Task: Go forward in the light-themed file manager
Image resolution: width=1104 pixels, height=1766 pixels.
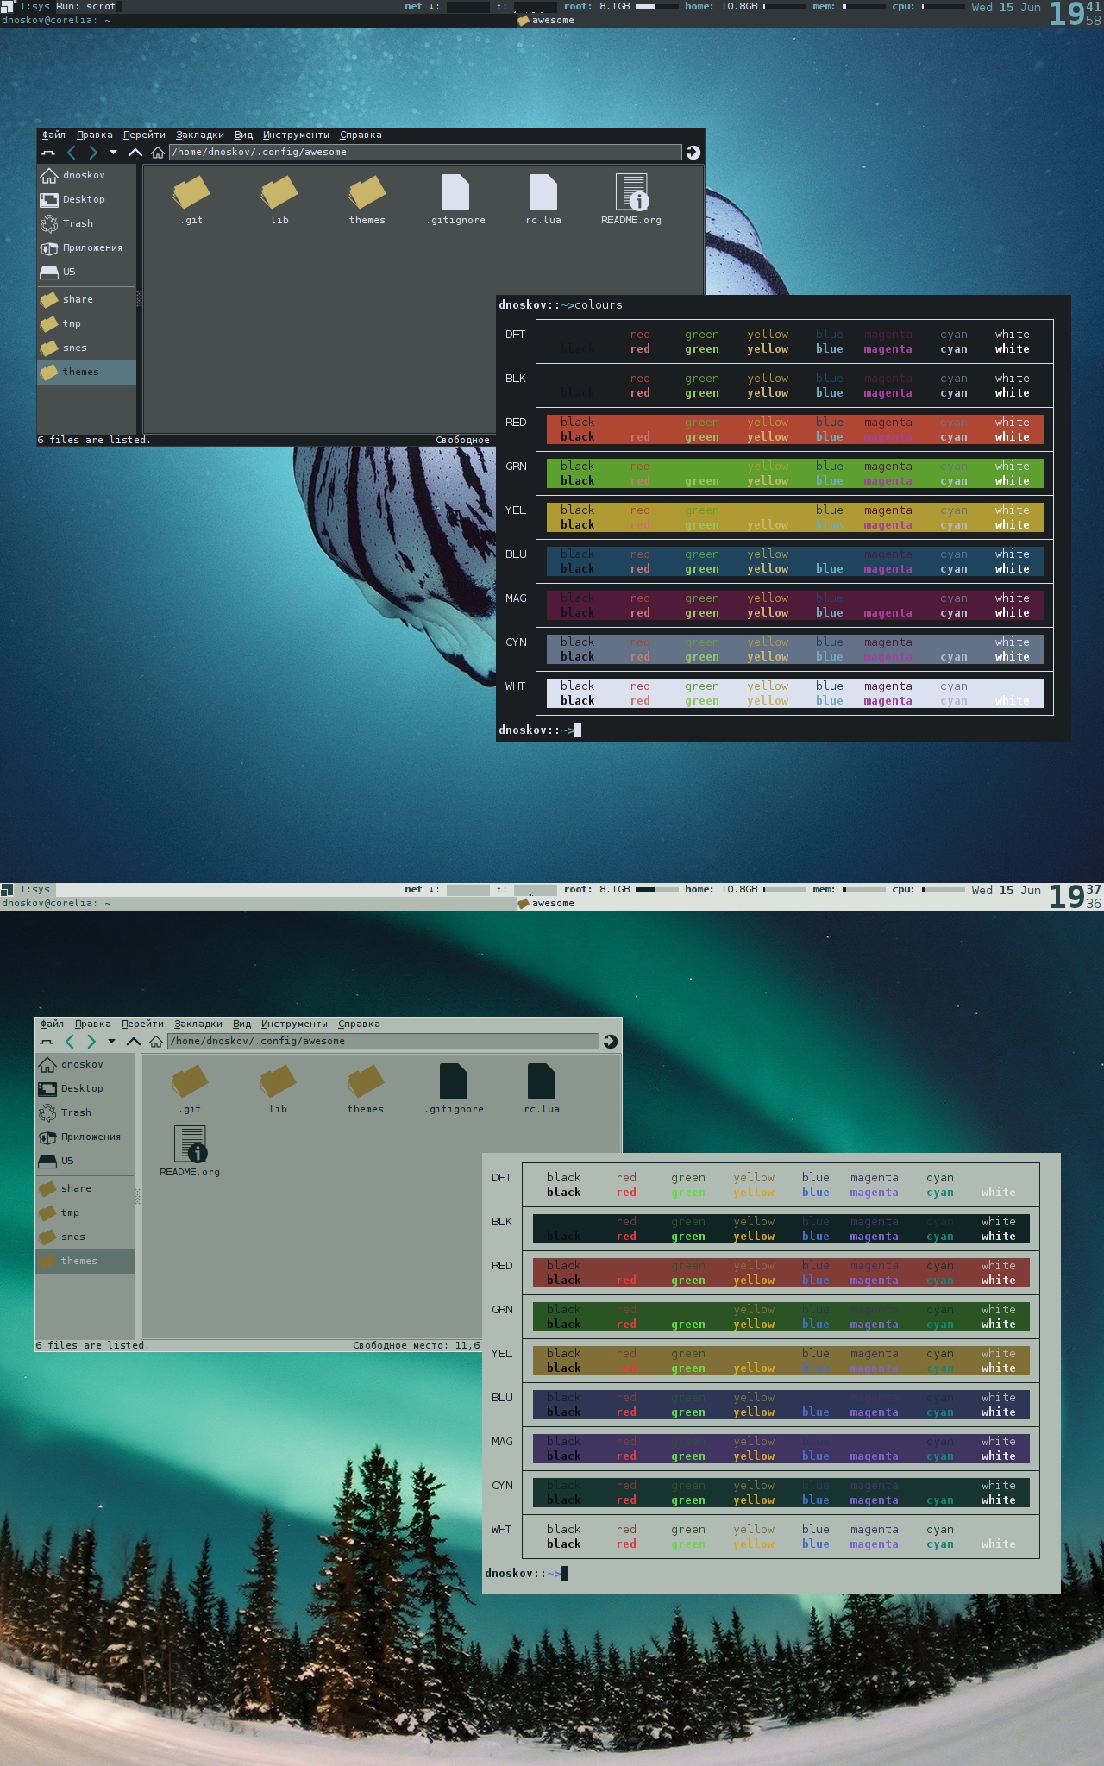Action: (91, 1042)
